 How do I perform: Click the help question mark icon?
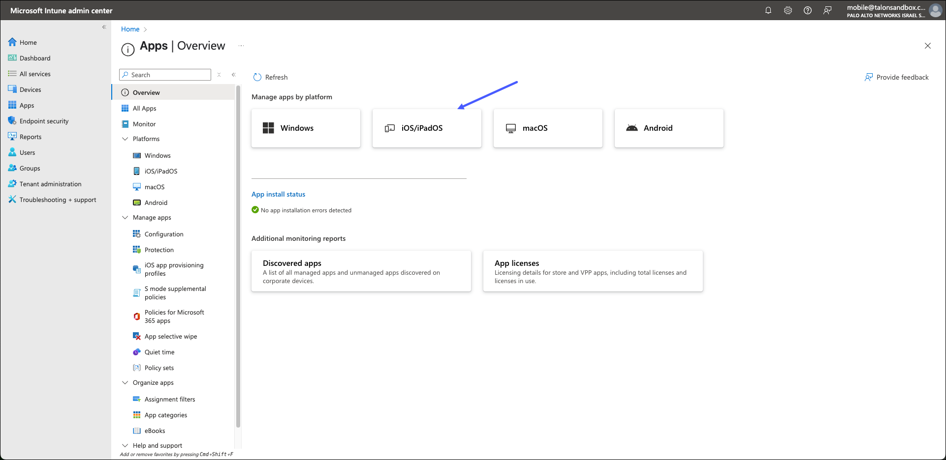807,10
